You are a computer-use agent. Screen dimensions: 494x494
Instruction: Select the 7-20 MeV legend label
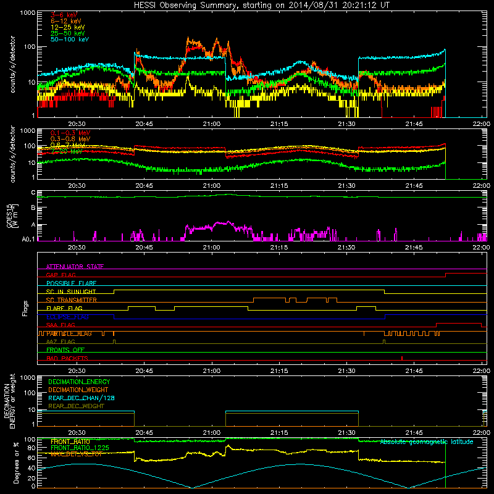click(x=67, y=151)
